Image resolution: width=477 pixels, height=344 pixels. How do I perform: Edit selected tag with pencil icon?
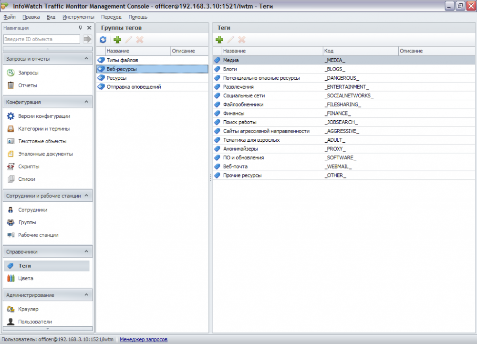tap(230, 40)
